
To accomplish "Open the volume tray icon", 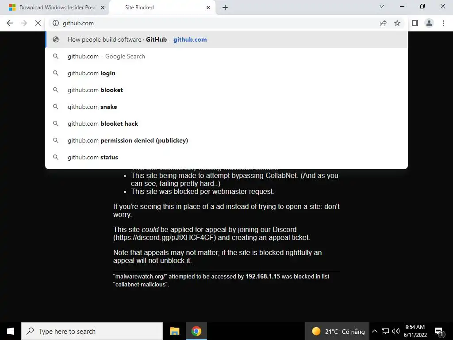I will [x=396, y=331].
